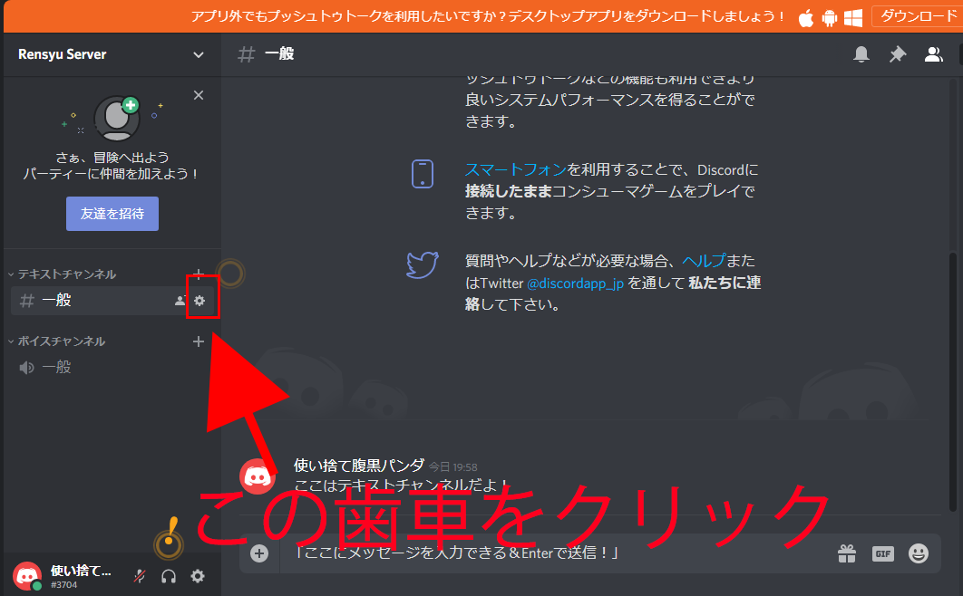963x596 pixels.
Task: Open the Nitro gift icon
Action: (x=847, y=553)
